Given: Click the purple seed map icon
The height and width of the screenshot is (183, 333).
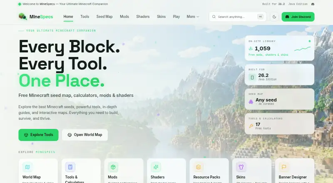Looking at the screenshot, I should 251,102.
